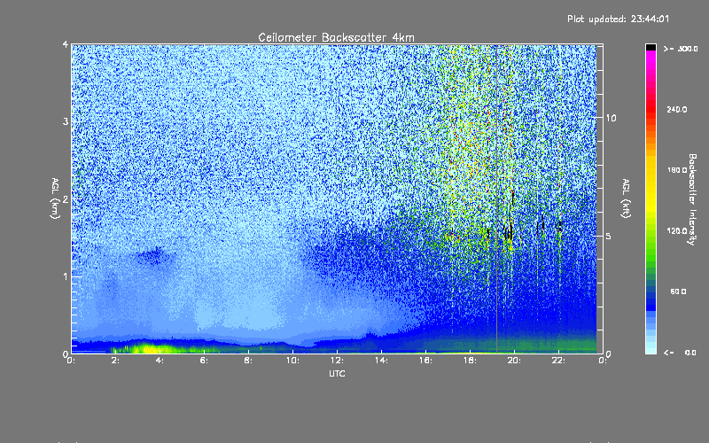Click the "20:" UTC hour tick label
The image size is (709, 443).
[514, 361]
